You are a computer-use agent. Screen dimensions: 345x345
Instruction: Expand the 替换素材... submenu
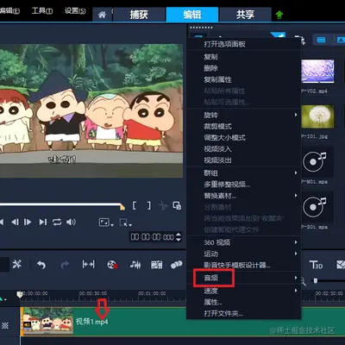(x=243, y=196)
